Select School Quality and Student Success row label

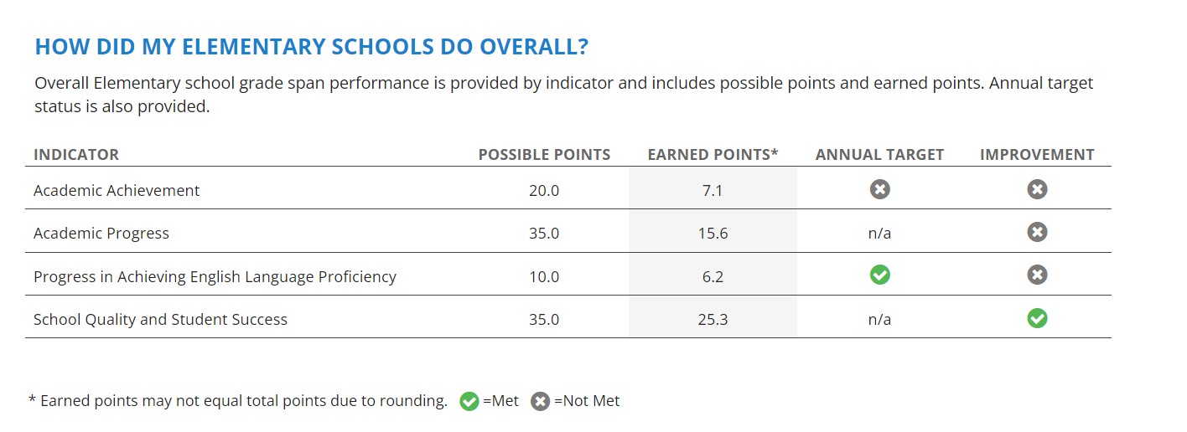pyautogui.click(x=160, y=320)
